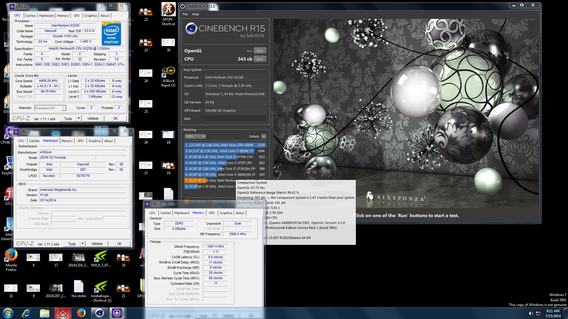Open Windows Explorer from taskbar
568x319 pixels.
(45, 313)
